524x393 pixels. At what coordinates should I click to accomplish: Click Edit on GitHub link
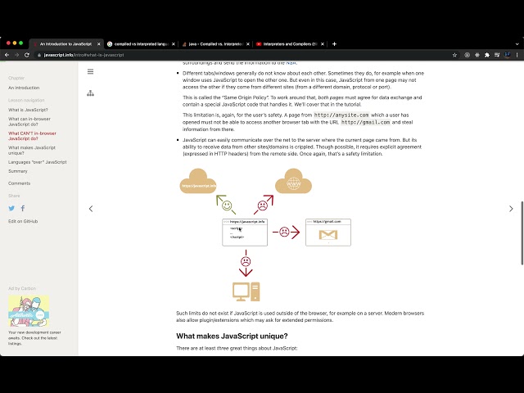tap(23, 221)
